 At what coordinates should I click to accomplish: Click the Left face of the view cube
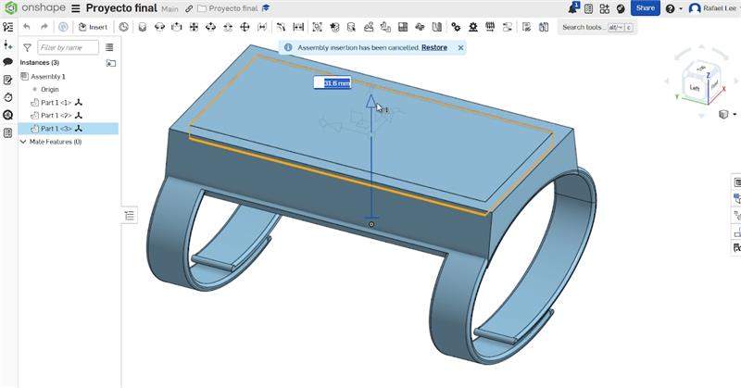coord(694,87)
